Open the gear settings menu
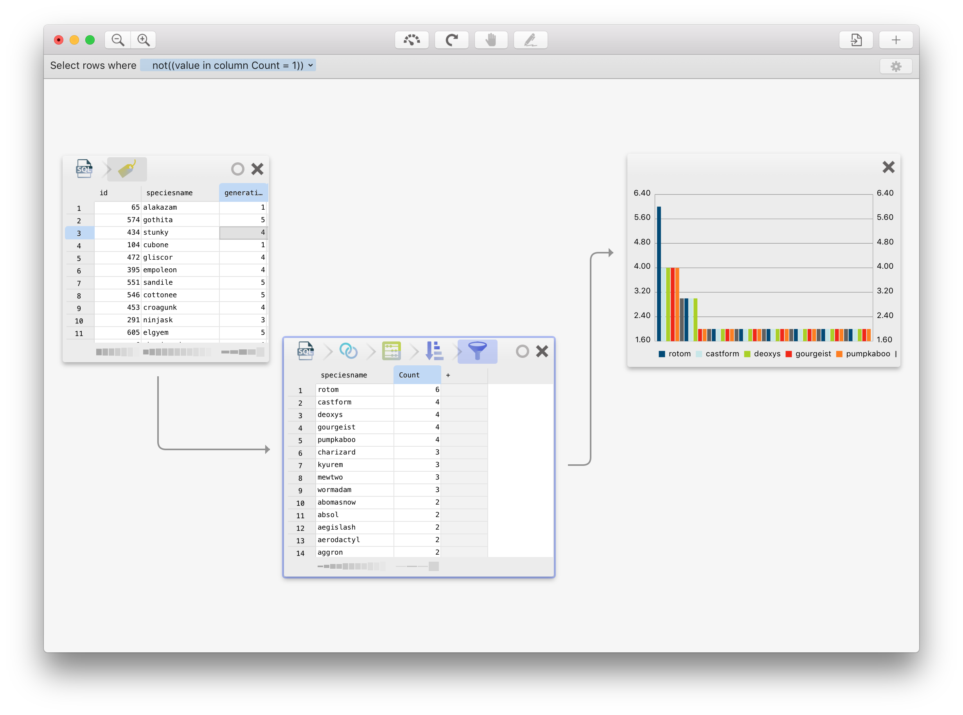This screenshot has width=963, height=715. [895, 66]
